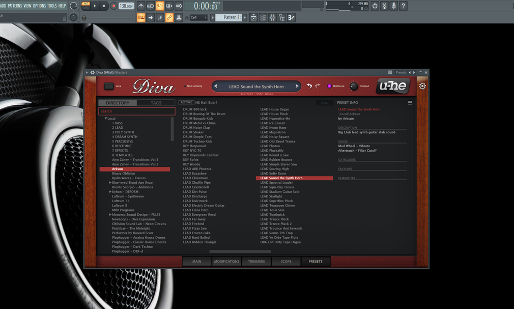
Task: Toggle the overdub recording icon
Action: coord(169,6)
